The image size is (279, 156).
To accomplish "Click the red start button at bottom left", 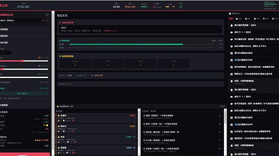I will point(25,154).
